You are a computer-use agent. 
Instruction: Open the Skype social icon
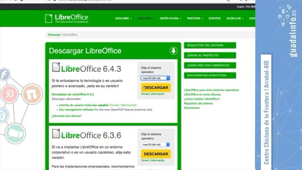pos(4,115)
